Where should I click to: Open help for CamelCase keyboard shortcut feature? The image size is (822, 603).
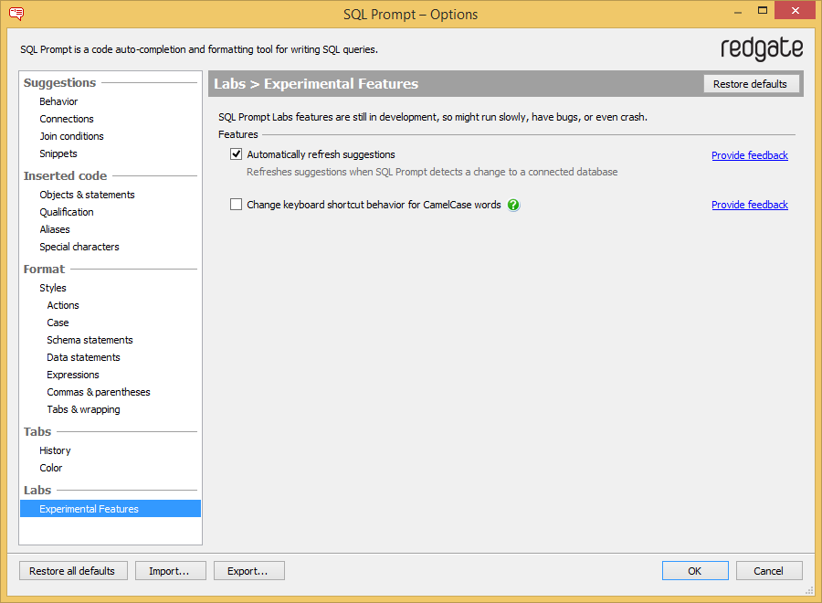coord(513,205)
